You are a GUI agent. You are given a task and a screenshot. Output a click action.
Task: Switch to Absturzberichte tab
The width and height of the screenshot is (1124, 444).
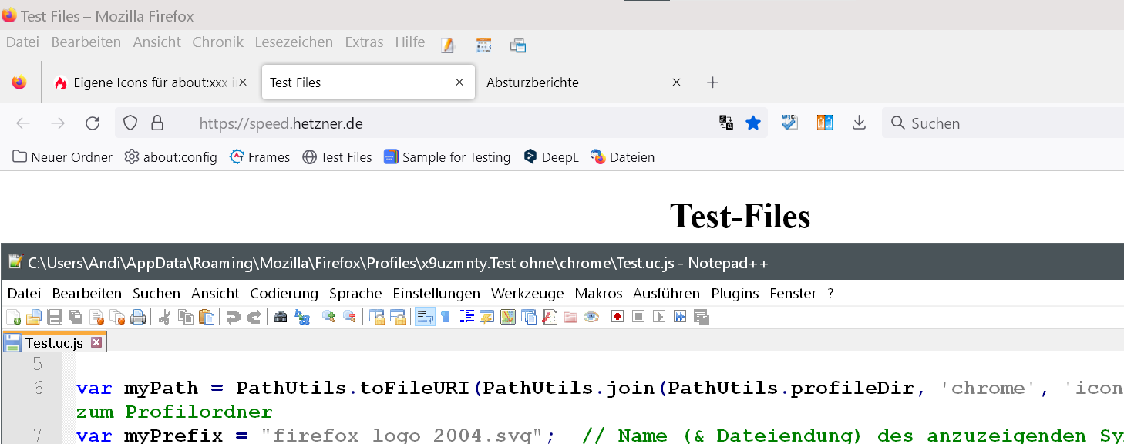584,82
